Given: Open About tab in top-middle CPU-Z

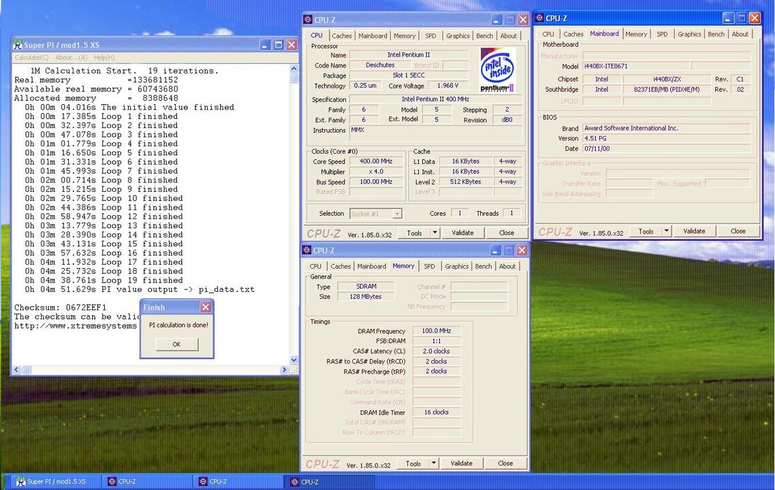Looking at the screenshot, I should point(508,36).
